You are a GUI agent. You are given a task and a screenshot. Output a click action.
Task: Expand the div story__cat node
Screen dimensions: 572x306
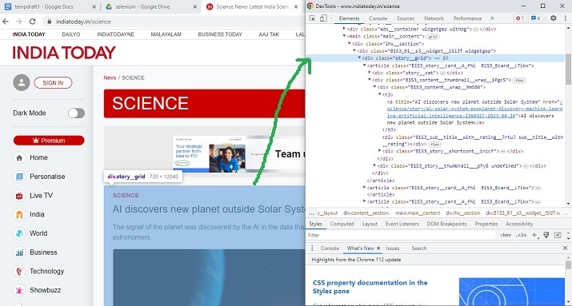[369, 73]
